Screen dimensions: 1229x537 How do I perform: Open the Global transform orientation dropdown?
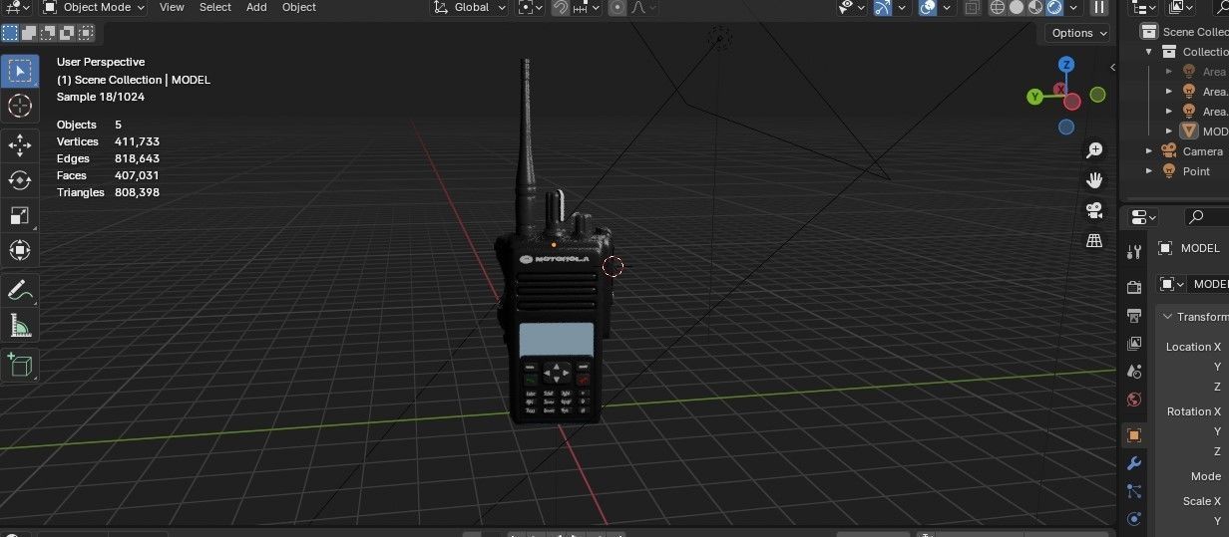pyautogui.click(x=470, y=7)
